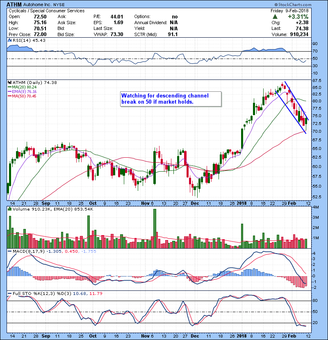Click the +3.31% percent change
Image resolution: width=328 pixels, height=340 pixels.
click(x=298, y=17)
